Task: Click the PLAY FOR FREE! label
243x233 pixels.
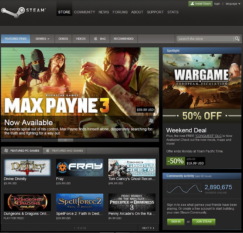Action: click(14, 218)
